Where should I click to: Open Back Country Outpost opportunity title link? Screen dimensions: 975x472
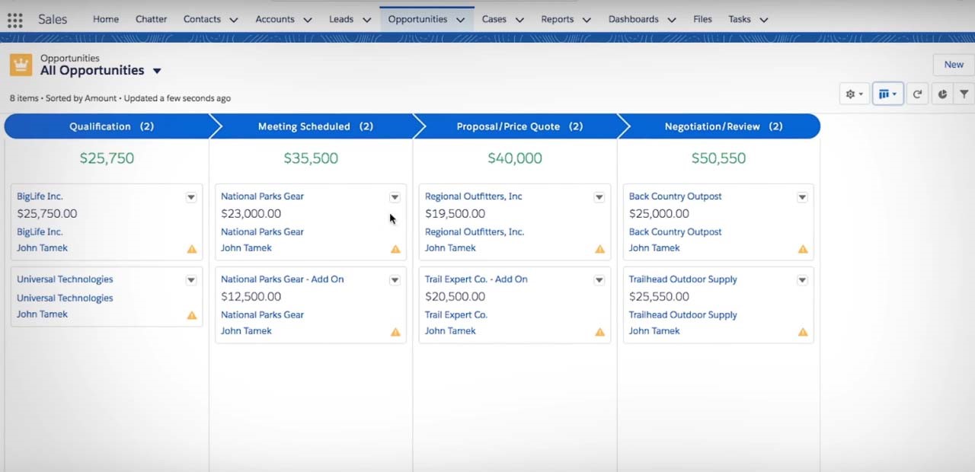coord(675,196)
